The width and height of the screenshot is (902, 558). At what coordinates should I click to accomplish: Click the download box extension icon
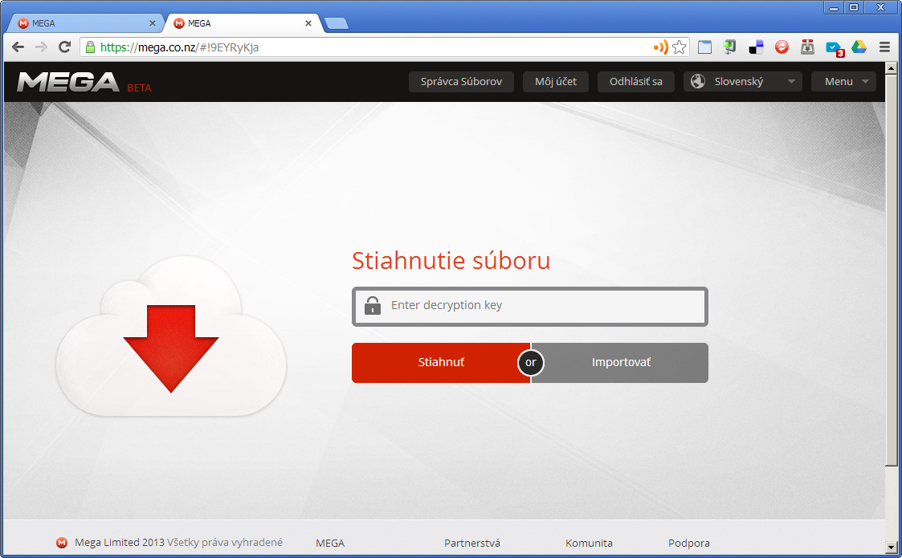pyautogui.click(x=808, y=47)
